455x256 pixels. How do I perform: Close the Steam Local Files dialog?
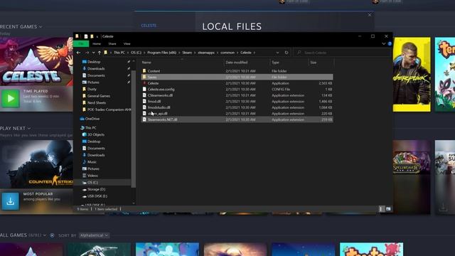point(370,15)
